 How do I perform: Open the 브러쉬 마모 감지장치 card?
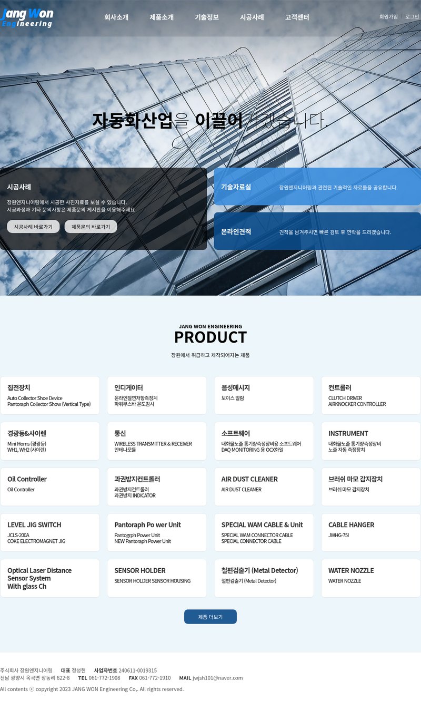point(371,487)
